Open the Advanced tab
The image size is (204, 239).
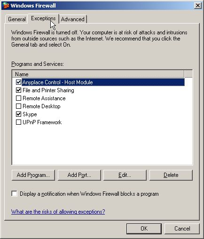pos(73,19)
